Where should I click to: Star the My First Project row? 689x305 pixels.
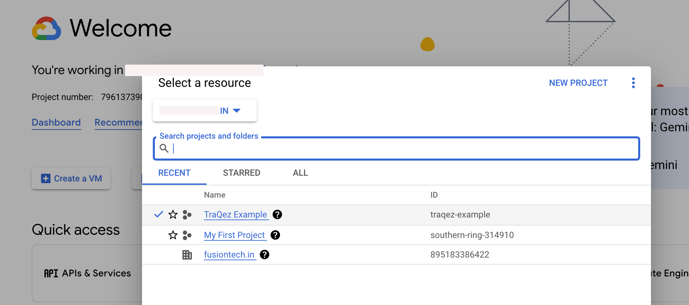(173, 235)
